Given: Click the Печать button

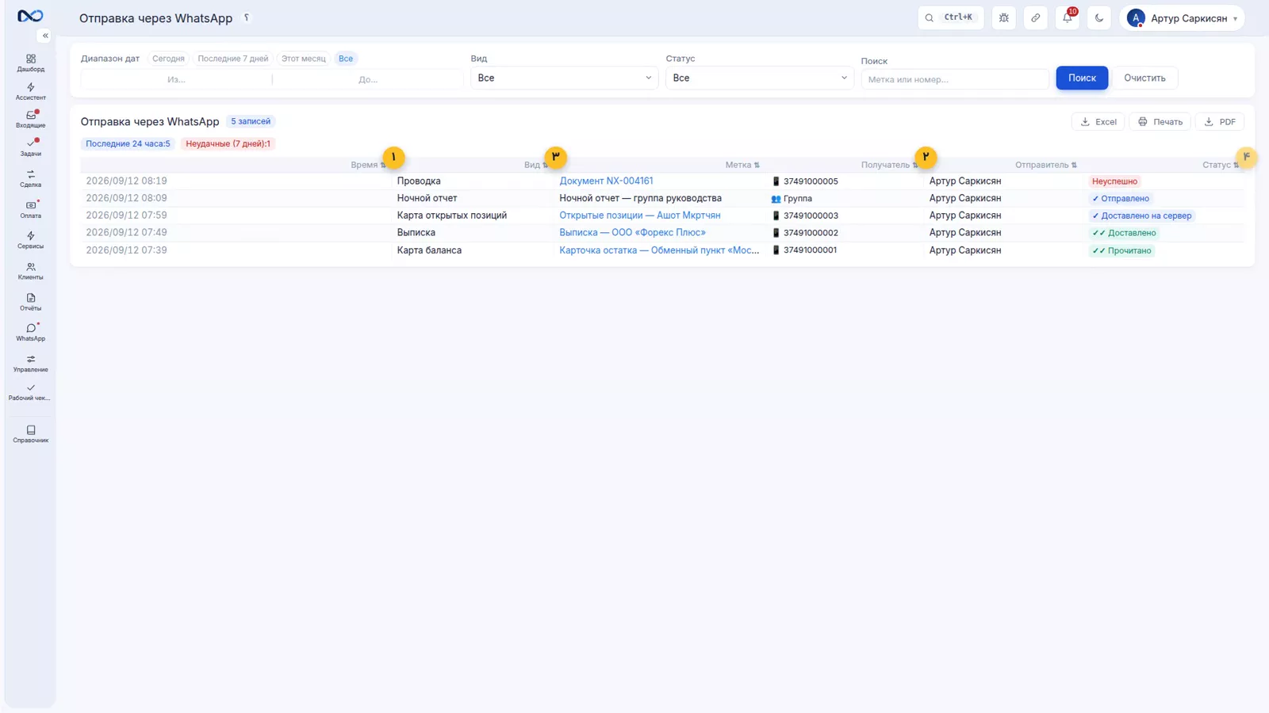Looking at the screenshot, I should tap(1160, 122).
